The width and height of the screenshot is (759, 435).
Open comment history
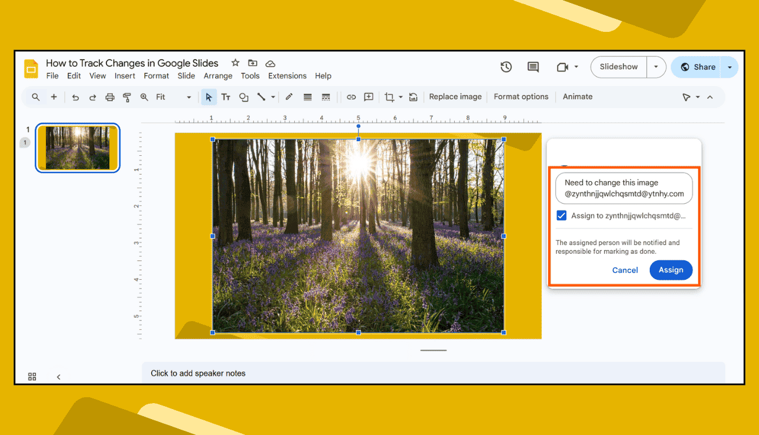(533, 67)
